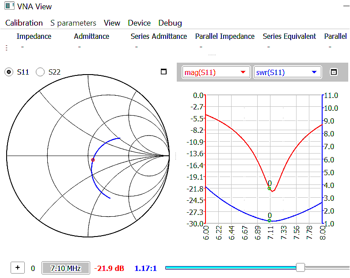Open the View menu
Image resolution: width=350 pixels, height=278 pixels.
coord(112,23)
